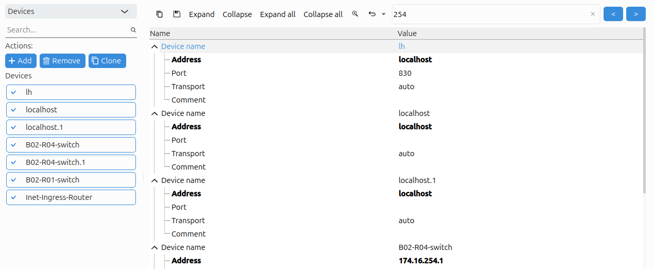Go to previous search match arrow
The image size is (654, 269).
(x=613, y=14)
